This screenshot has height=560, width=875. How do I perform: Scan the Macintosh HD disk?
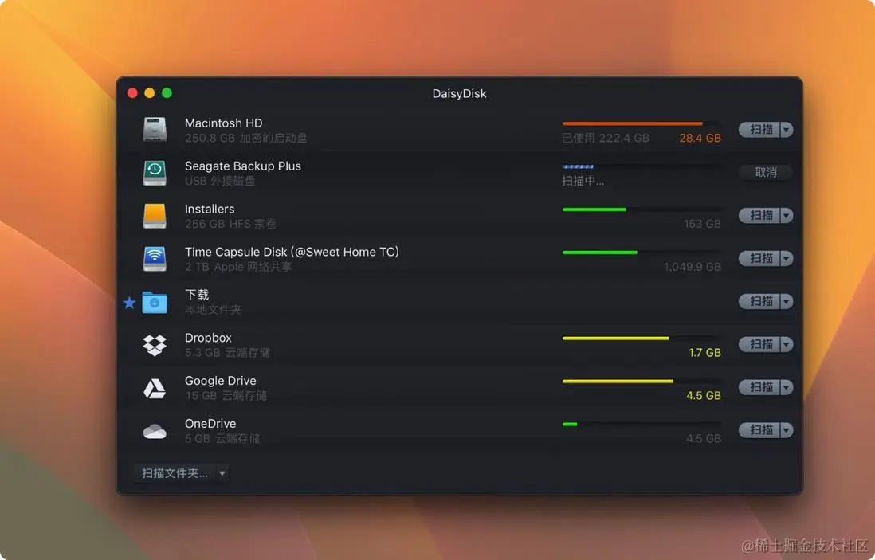coord(759,129)
